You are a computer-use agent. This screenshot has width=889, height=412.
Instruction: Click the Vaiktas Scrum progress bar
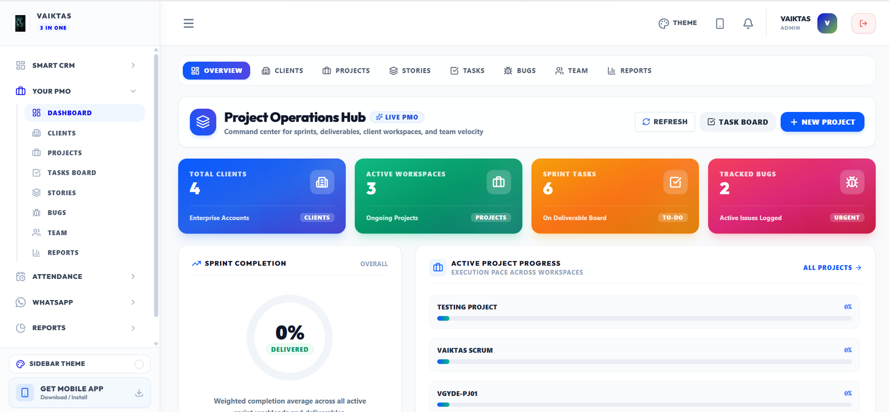tap(645, 362)
